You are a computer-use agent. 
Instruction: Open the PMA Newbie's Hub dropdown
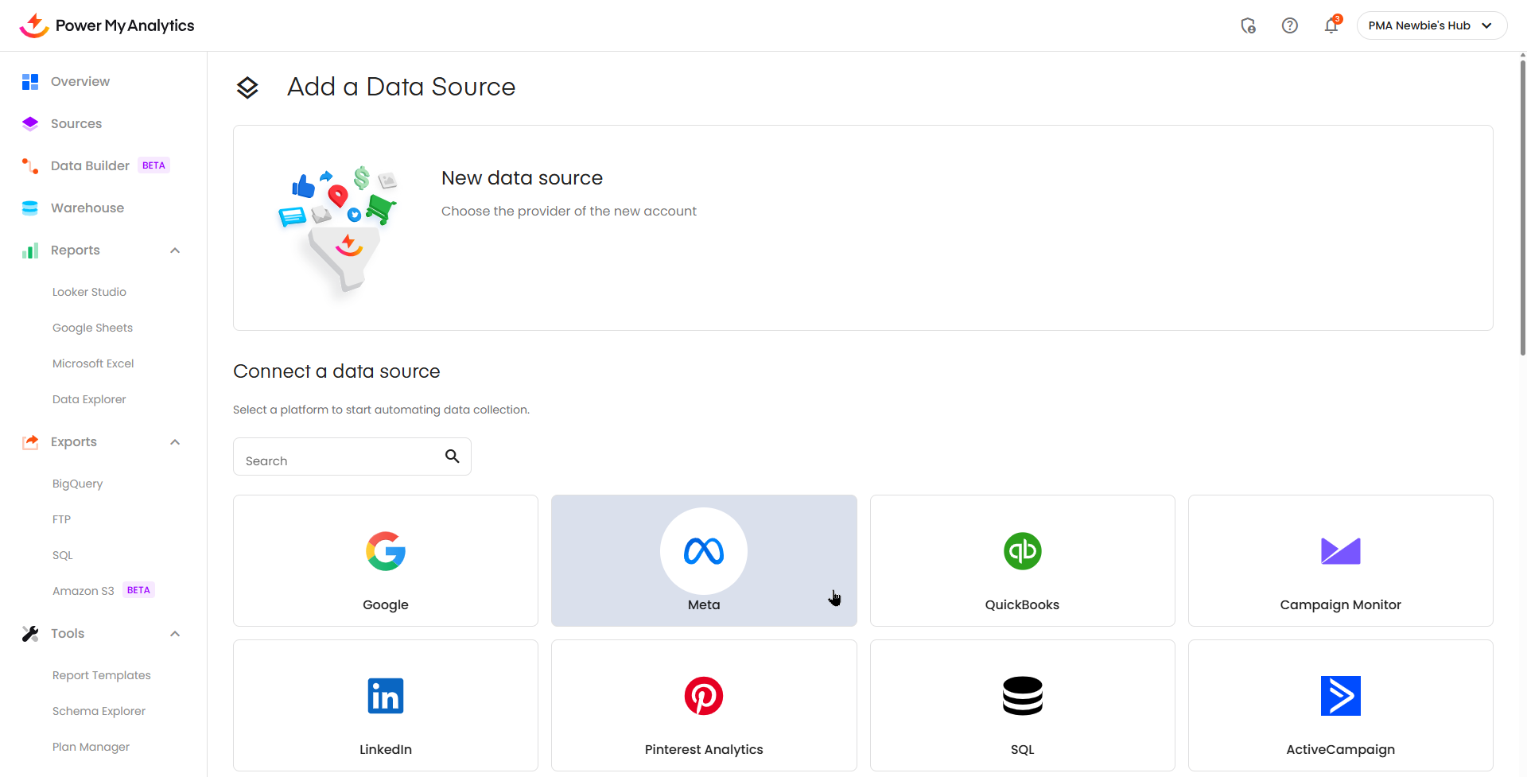point(1431,25)
